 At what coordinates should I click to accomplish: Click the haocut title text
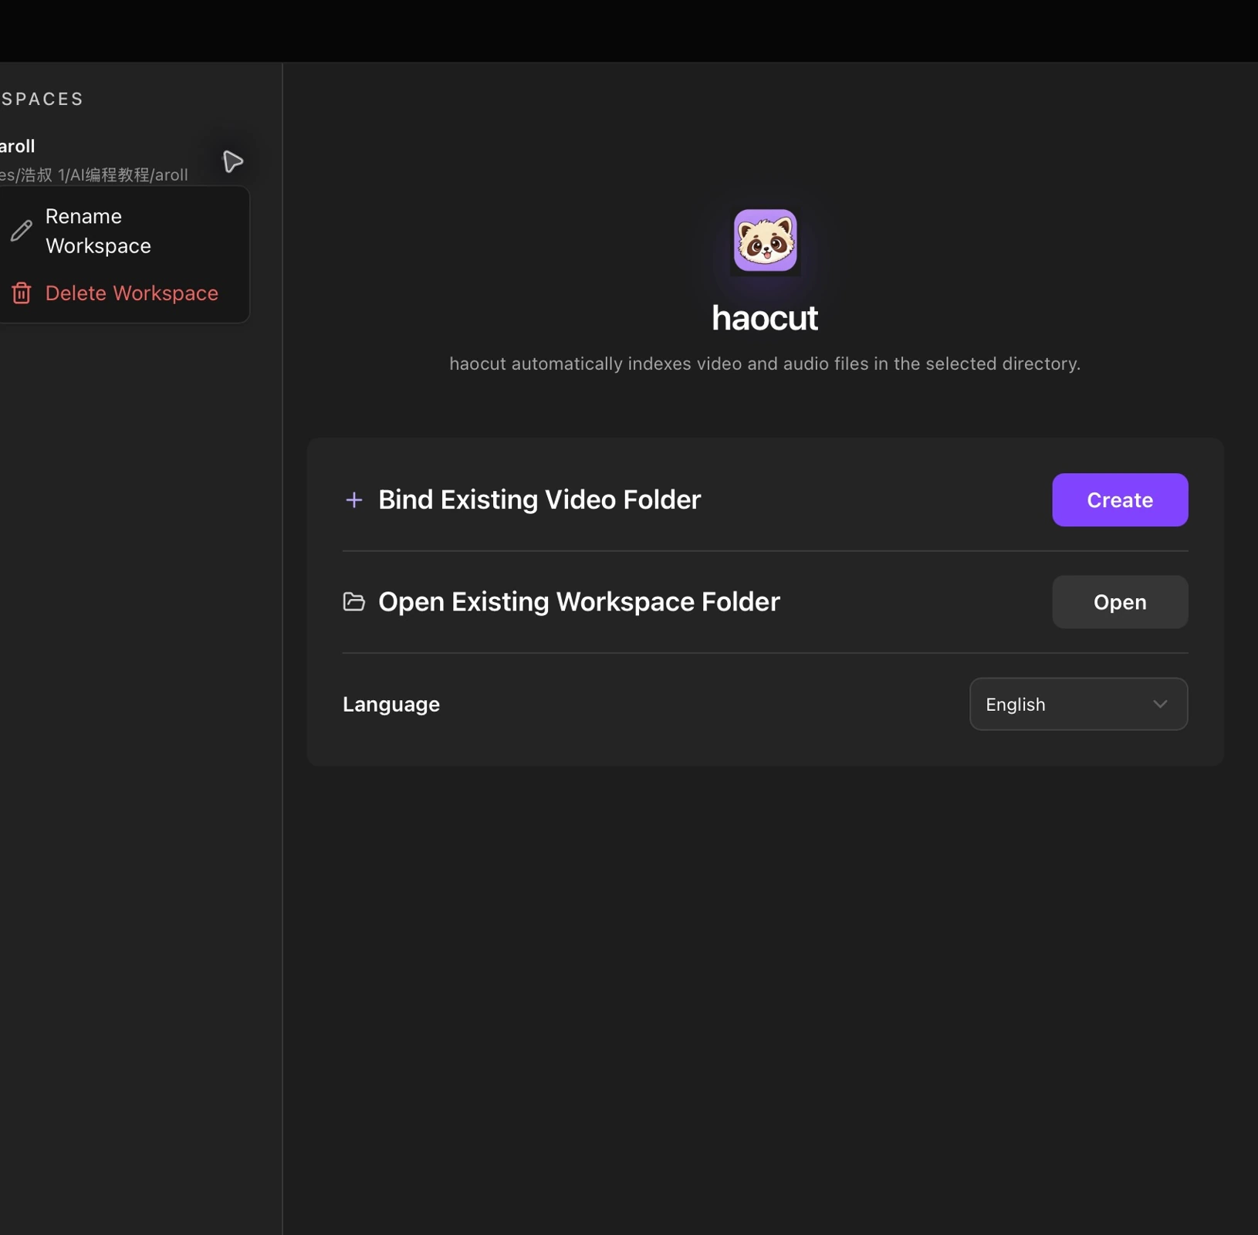(765, 318)
